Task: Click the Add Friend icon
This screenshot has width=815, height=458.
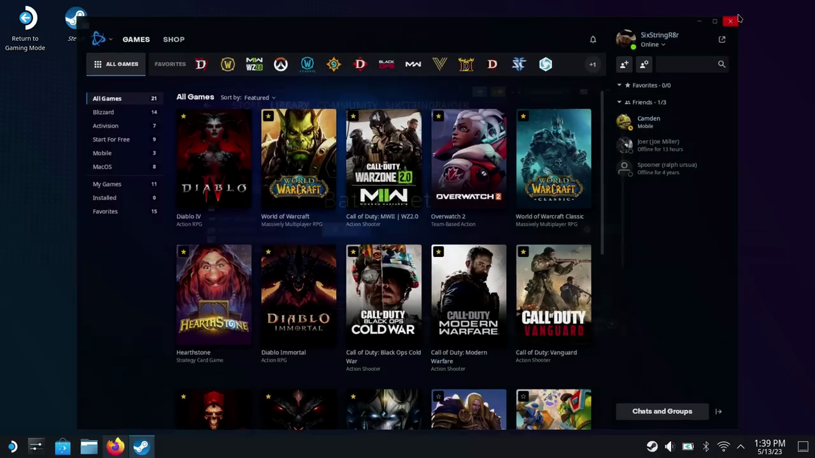Action: pyautogui.click(x=624, y=64)
